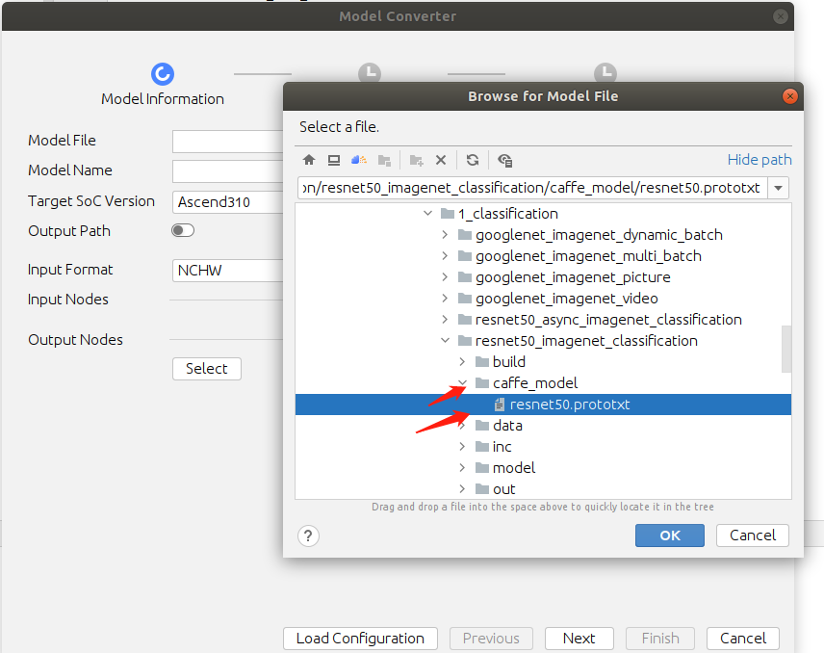Create a new folder icon

416,160
